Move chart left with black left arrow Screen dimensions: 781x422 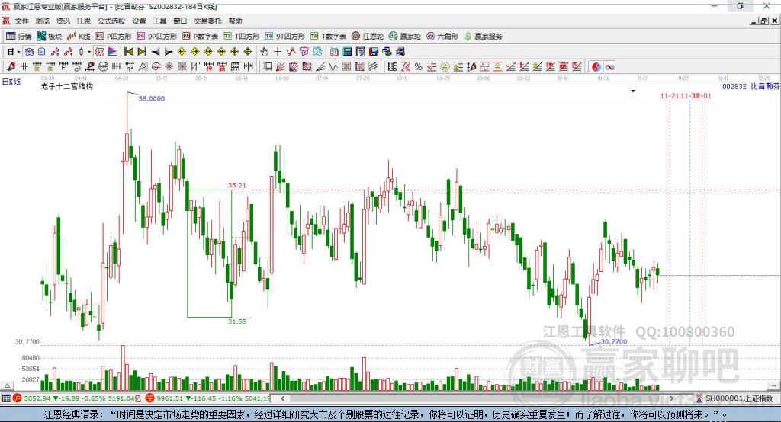click(x=156, y=52)
